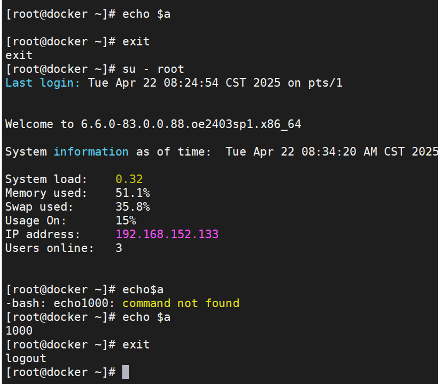Click the Users online count 3

(x=119, y=248)
